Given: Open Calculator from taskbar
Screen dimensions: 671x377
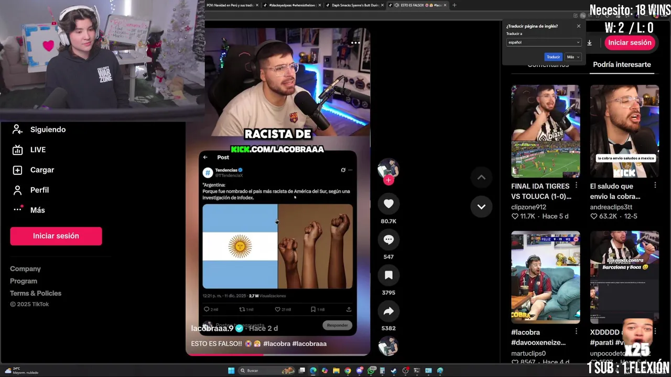Looking at the screenshot, I should (x=382, y=371).
